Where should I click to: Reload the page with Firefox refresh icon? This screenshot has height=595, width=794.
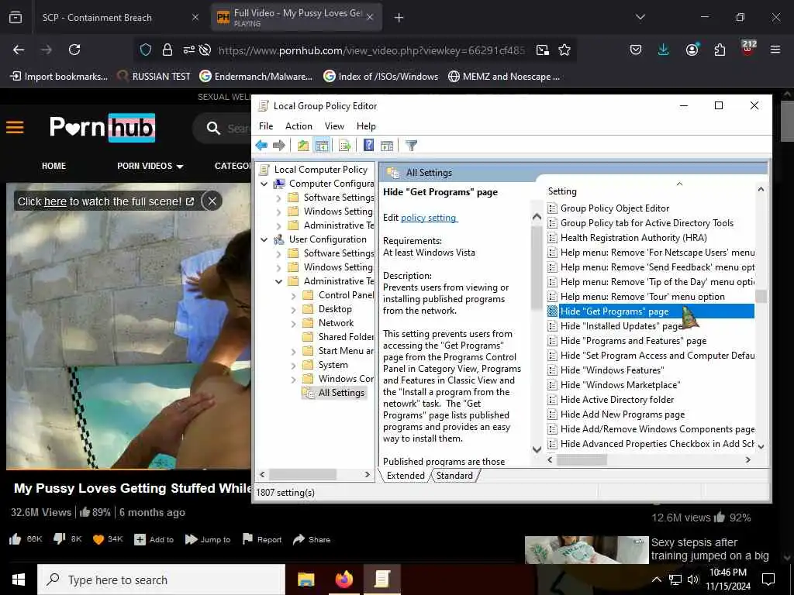(74, 50)
